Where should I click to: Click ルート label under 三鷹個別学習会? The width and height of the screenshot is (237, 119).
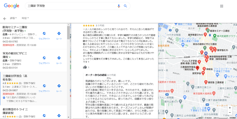coord(59,91)
